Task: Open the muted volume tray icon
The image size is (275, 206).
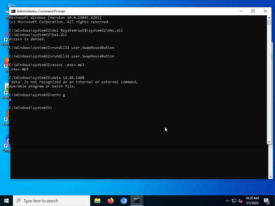Action: click(x=240, y=201)
